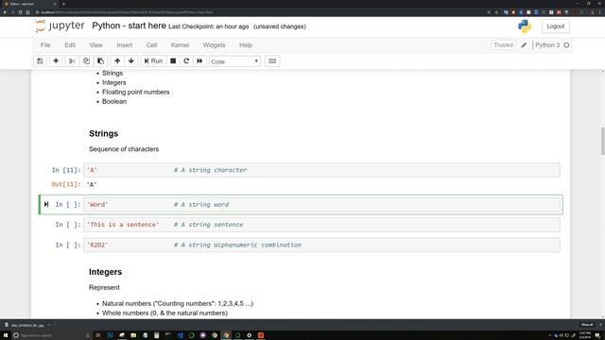Viewport: 605px width, 340px height.
Task: Restart the kernel icon
Action: pos(186,60)
